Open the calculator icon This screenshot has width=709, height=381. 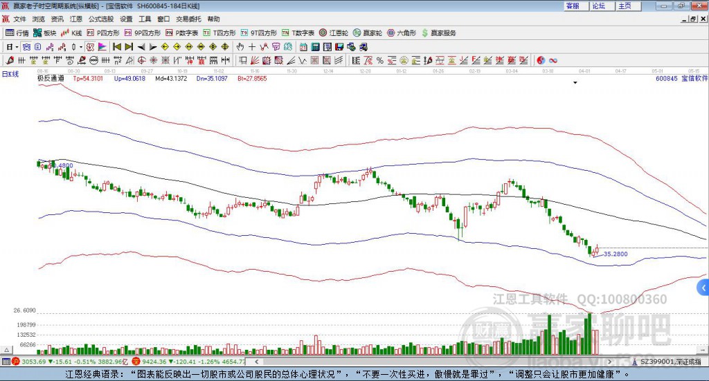point(315,47)
